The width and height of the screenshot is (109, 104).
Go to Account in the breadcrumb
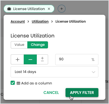18,22
